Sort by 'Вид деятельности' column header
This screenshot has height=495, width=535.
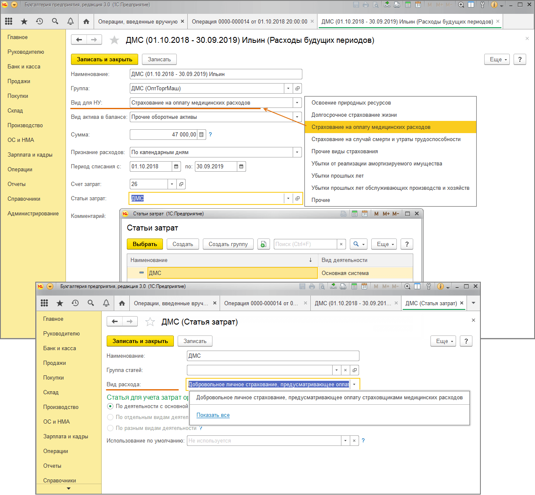click(x=365, y=260)
